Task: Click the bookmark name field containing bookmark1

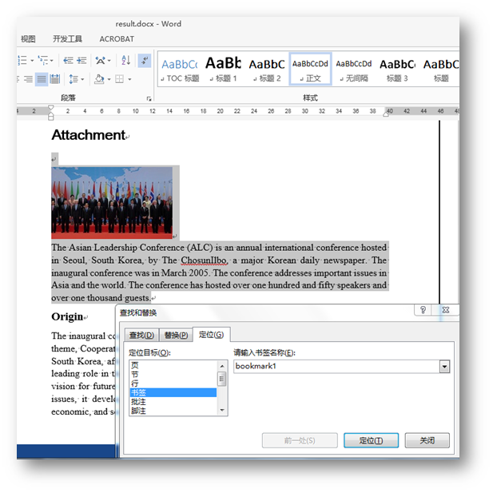Action: click(x=336, y=366)
